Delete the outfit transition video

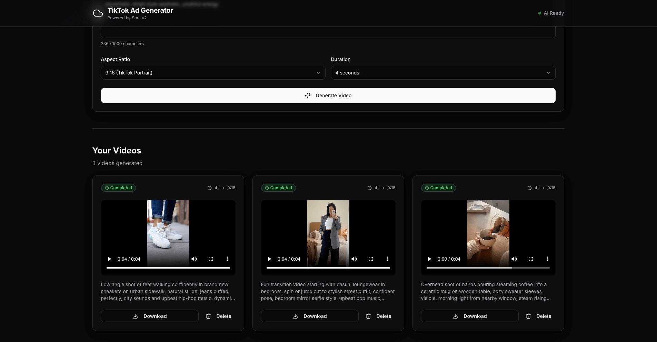click(x=379, y=316)
